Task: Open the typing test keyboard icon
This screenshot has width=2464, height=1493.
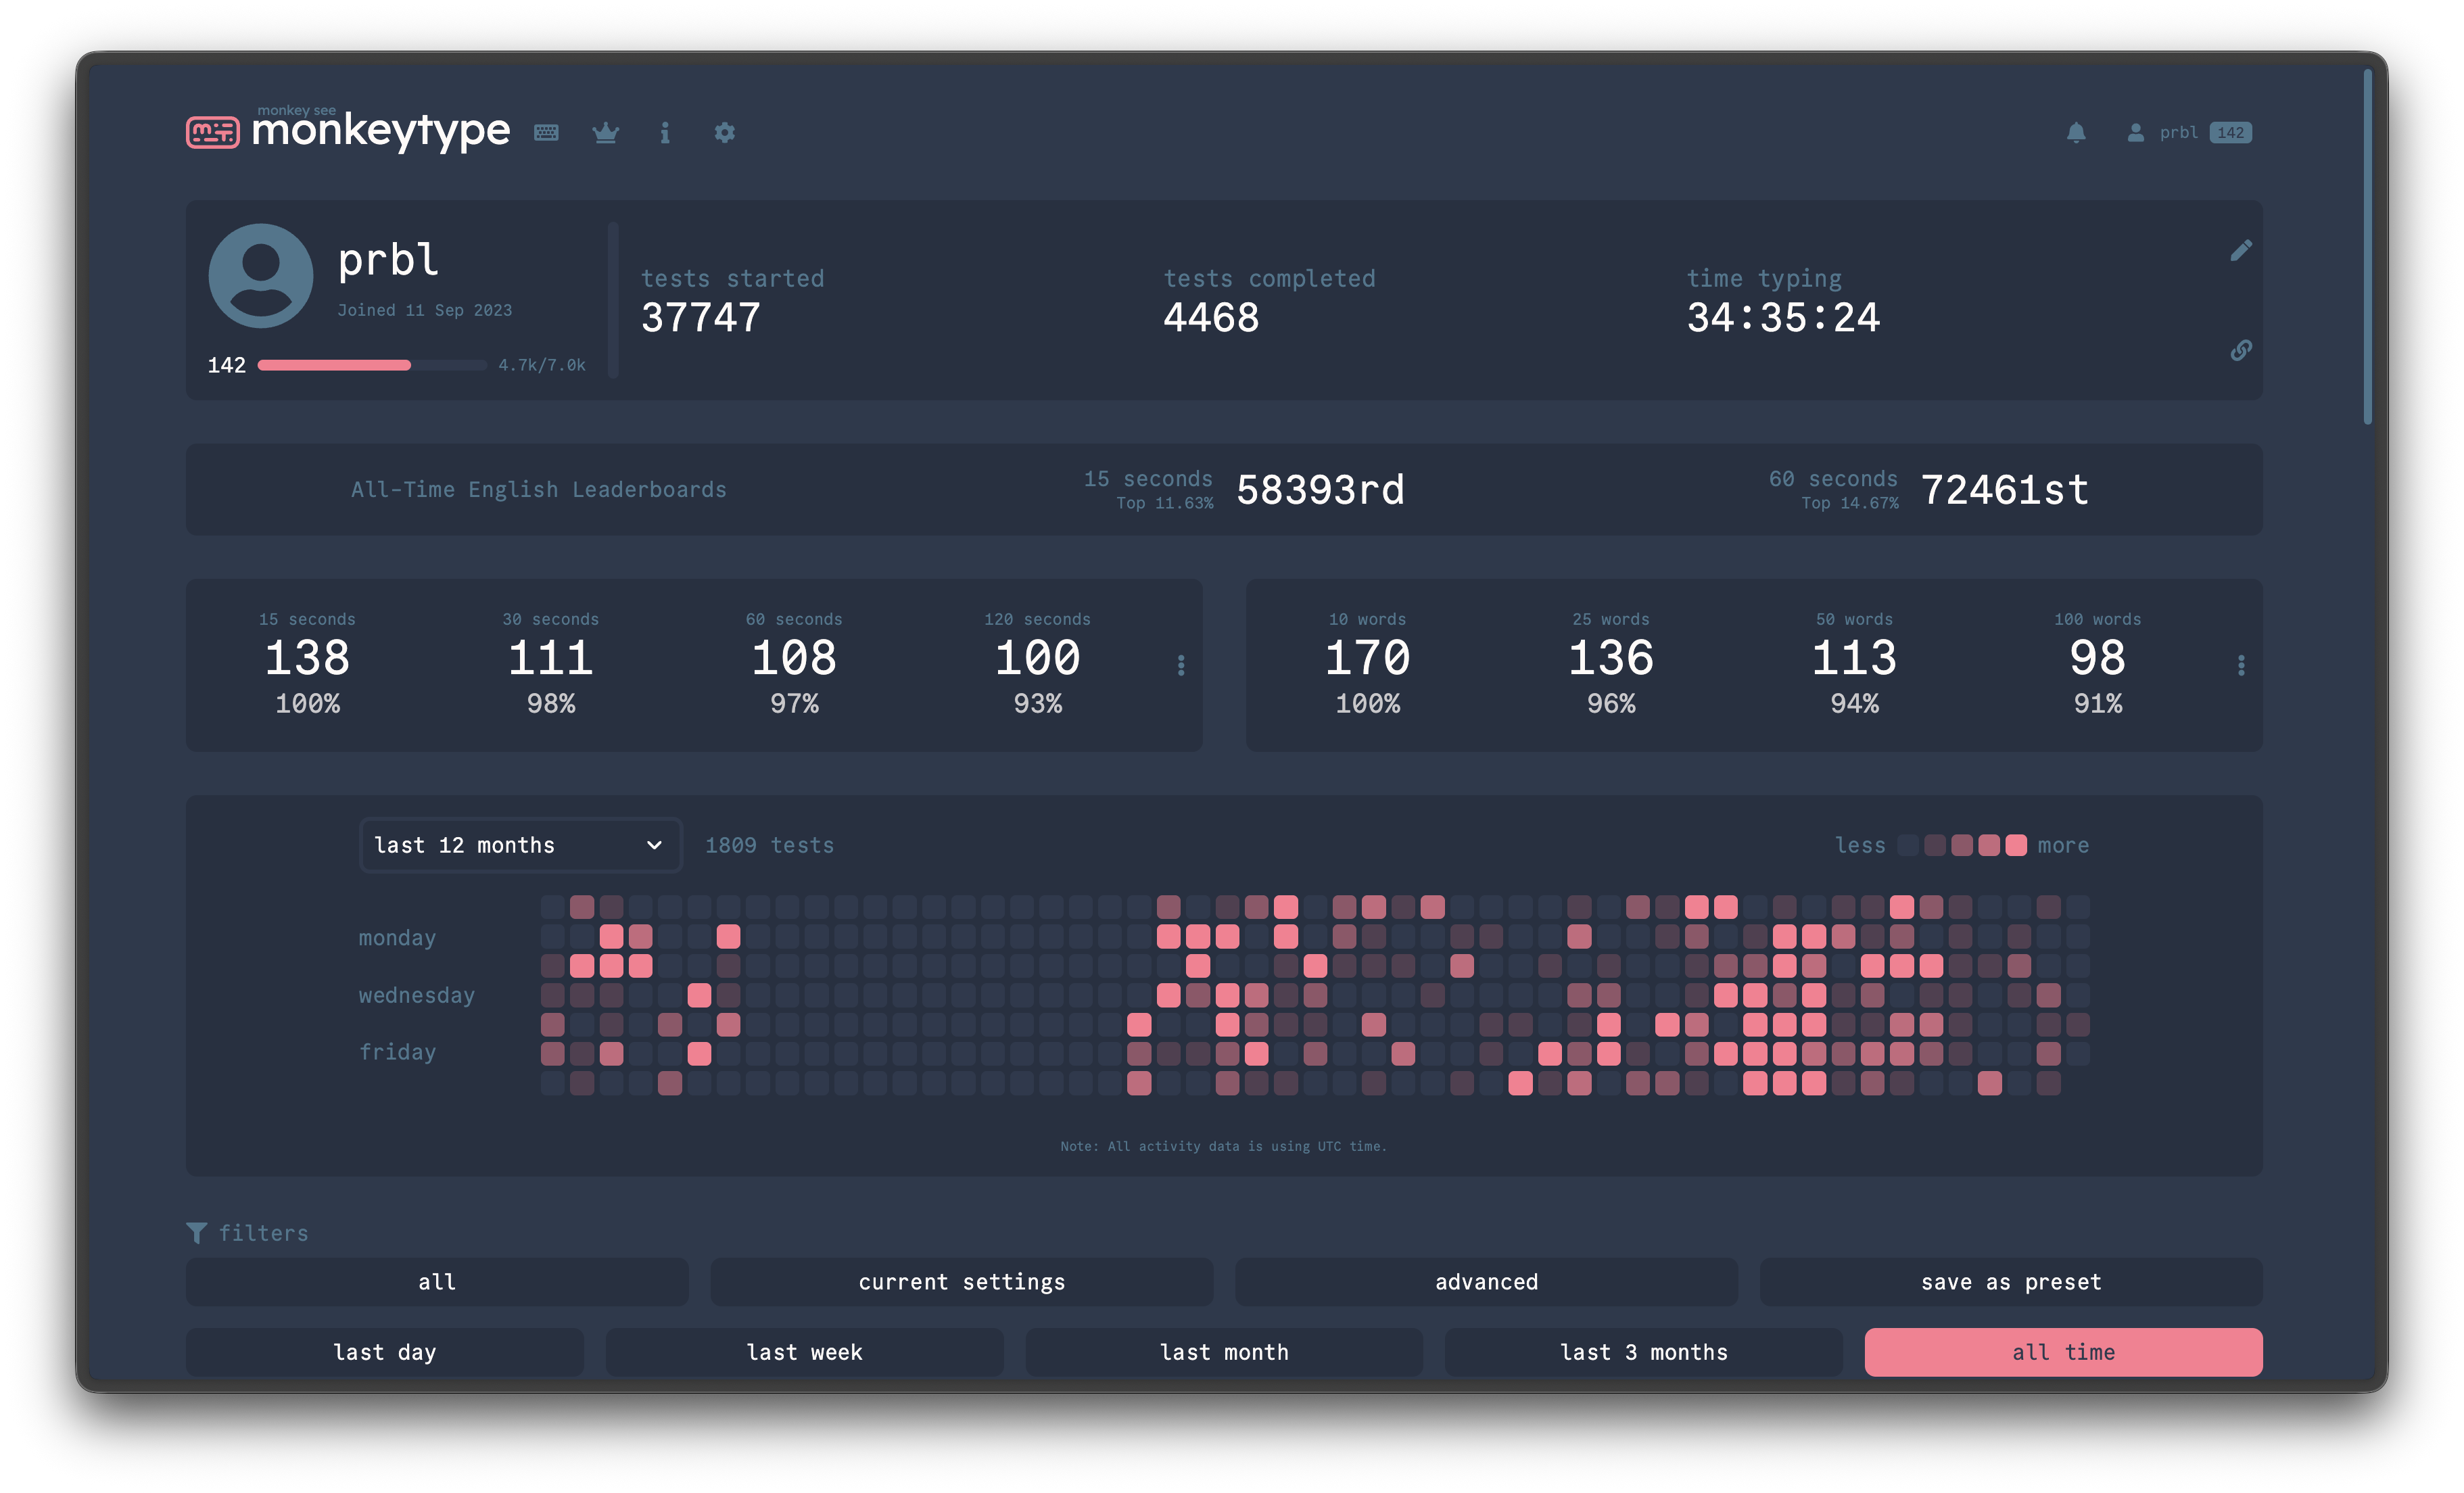Action: click(546, 133)
